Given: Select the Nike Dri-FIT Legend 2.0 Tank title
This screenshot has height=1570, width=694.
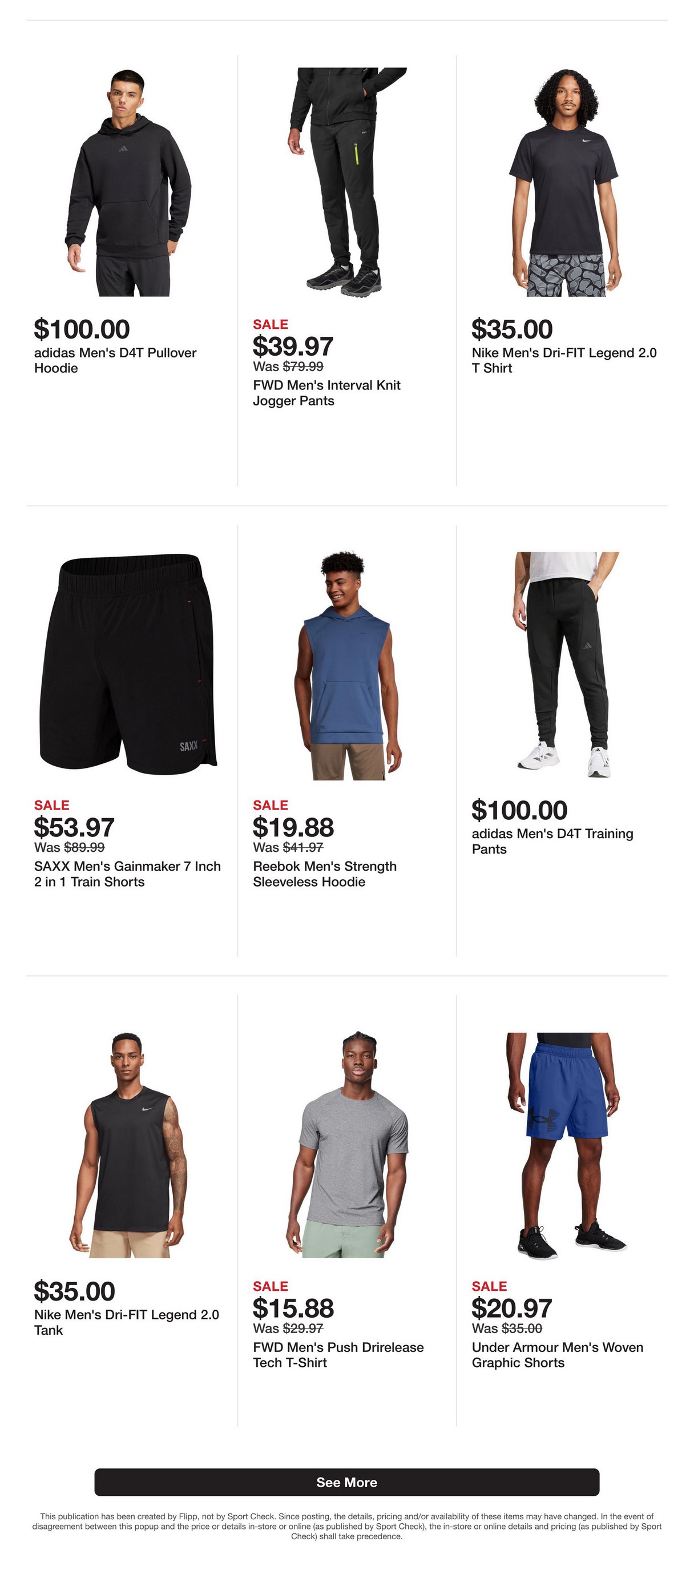Looking at the screenshot, I should pos(127,1322).
